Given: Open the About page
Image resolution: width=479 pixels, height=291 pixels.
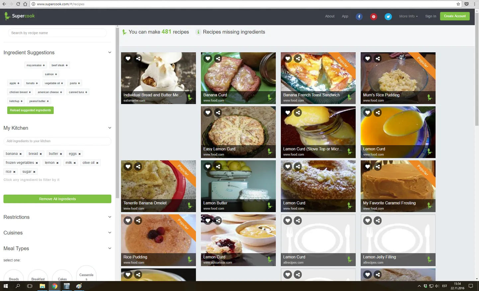Looking at the screenshot, I should (330, 16).
